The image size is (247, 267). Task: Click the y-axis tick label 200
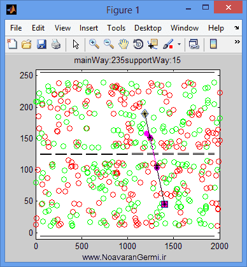tap(26, 107)
